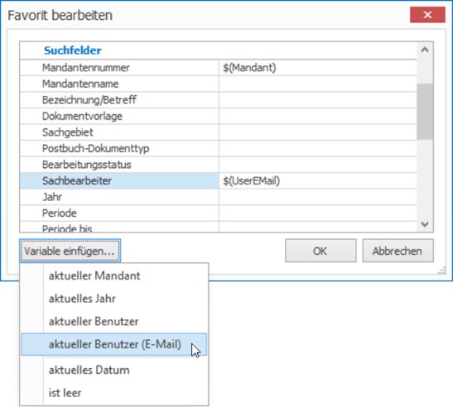The width and height of the screenshot is (453, 407).
Task: Insert aktuelles Datum variable
Action: pos(114,370)
